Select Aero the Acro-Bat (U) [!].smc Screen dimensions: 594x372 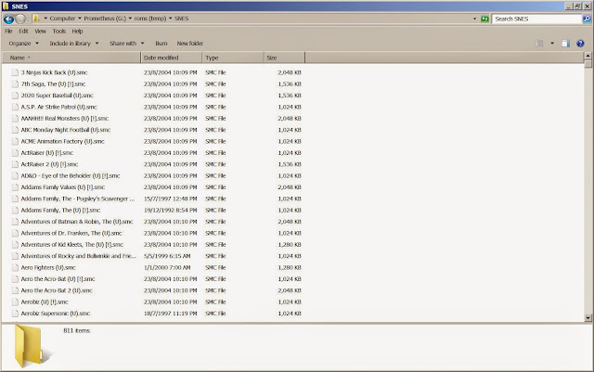pyautogui.click(x=58, y=279)
